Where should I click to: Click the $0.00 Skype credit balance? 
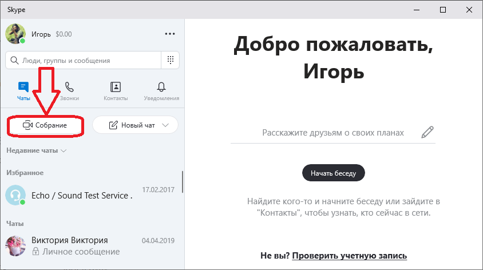point(64,34)
